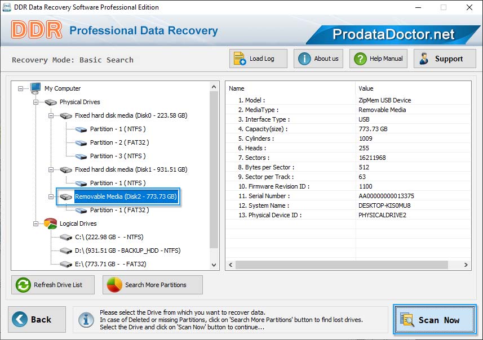Select logical drive D:\ BACKUP_HDD
483x340 pixels.
click(x=127, y=250)
